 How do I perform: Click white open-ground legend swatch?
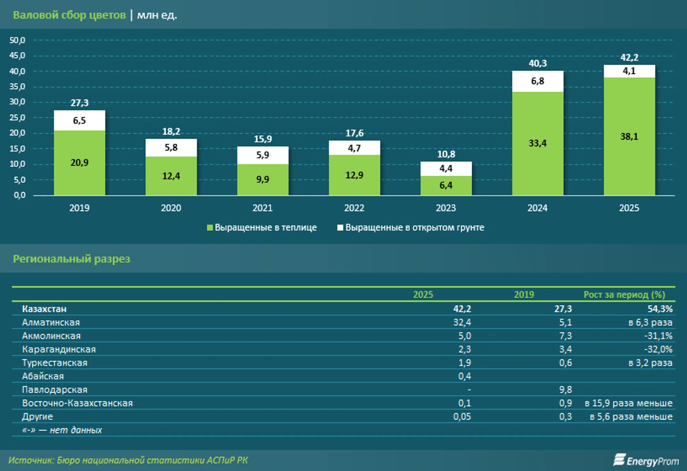pyautogui.click(x=340, y=228)
